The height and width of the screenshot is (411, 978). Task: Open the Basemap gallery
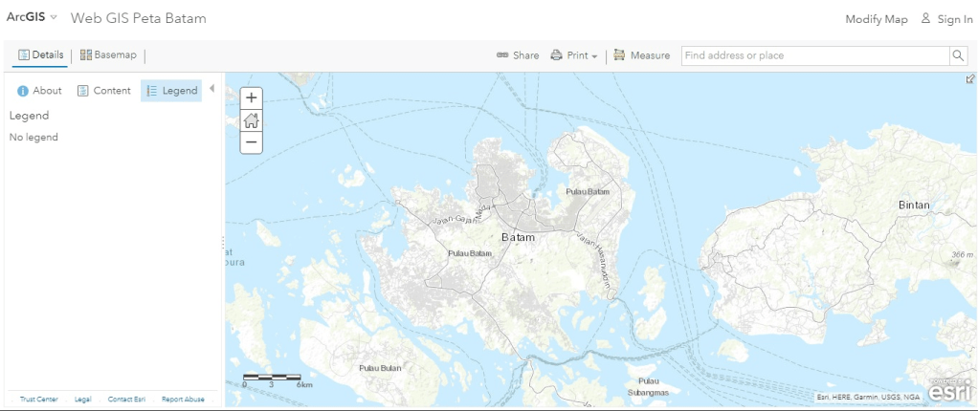tap(109, 55)
